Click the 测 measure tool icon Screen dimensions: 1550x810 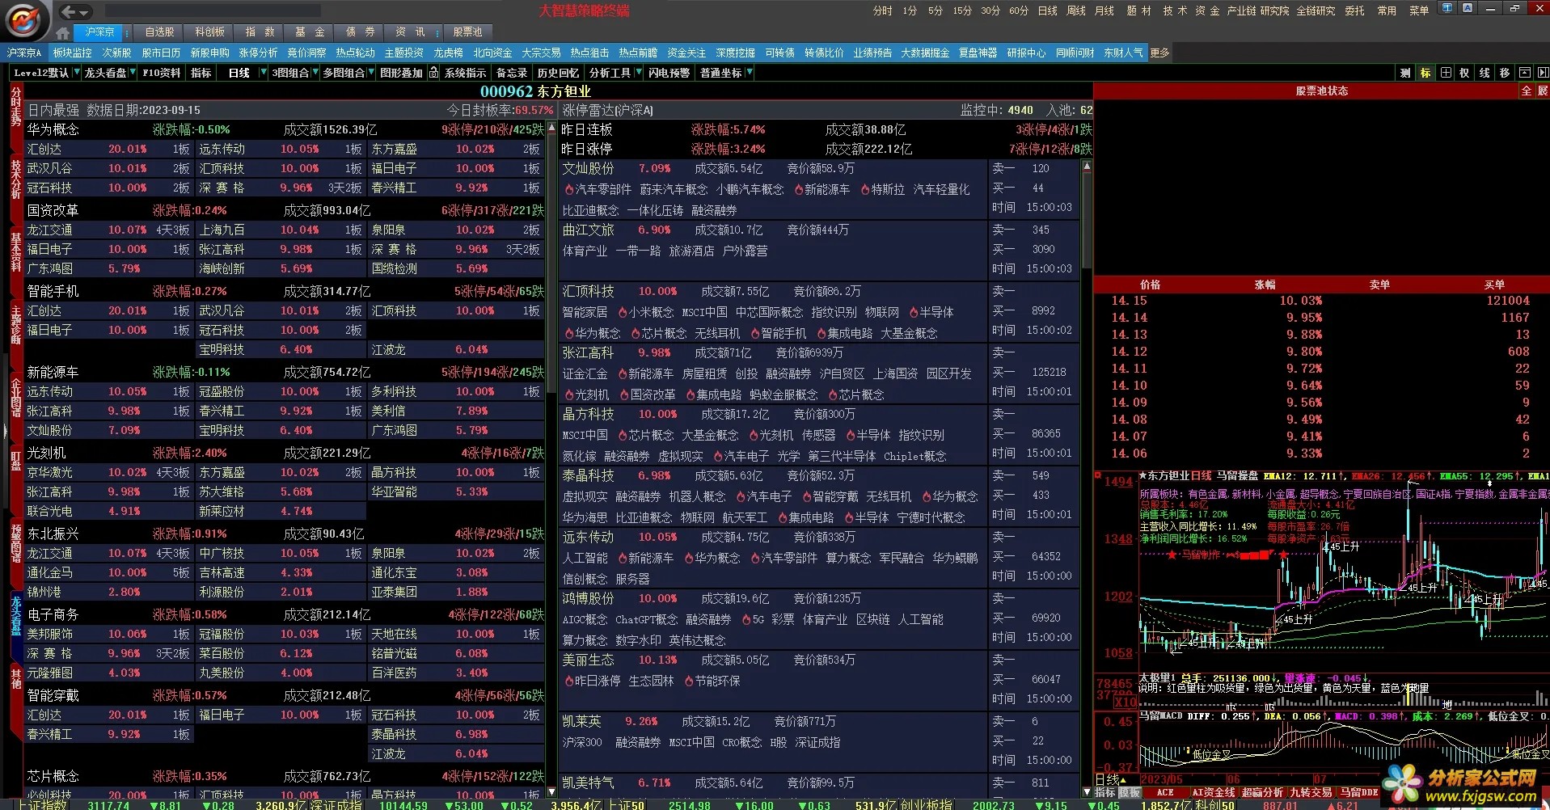[x=1405, y=73]
